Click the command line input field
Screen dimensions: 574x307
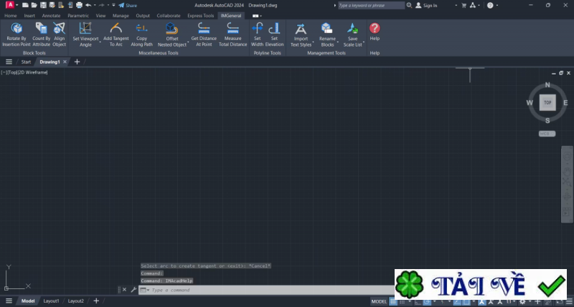tap(265, 290)
